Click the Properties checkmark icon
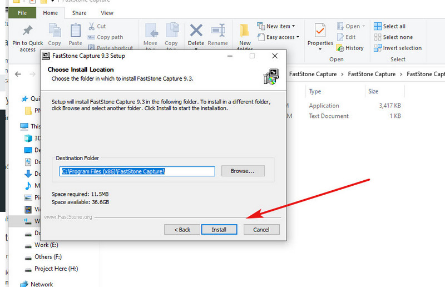445x287 pixels. pos(320,31)
